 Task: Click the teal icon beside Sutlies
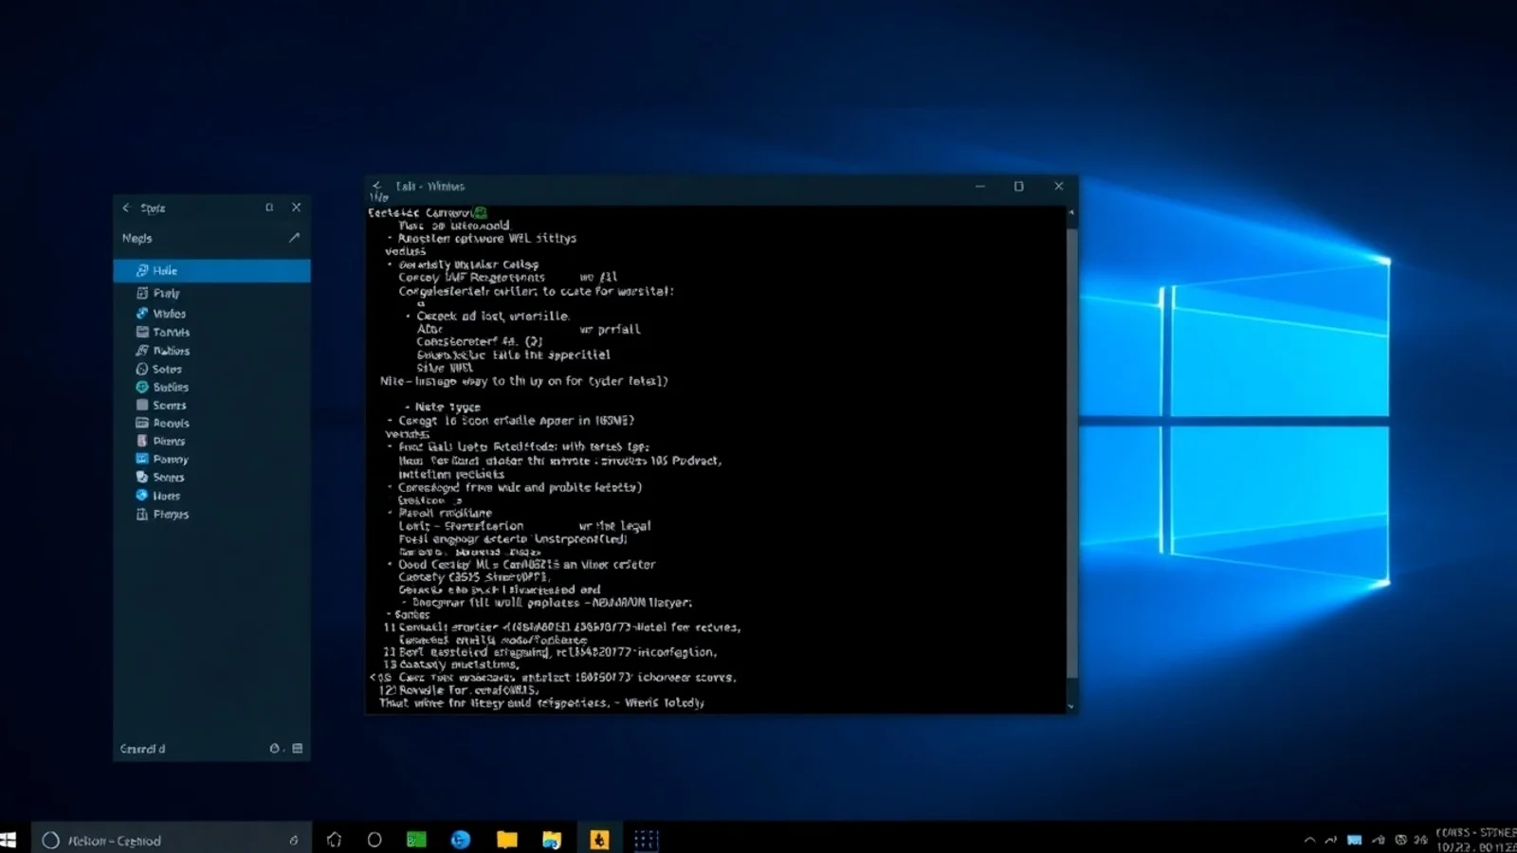click(x=142, y=387)
